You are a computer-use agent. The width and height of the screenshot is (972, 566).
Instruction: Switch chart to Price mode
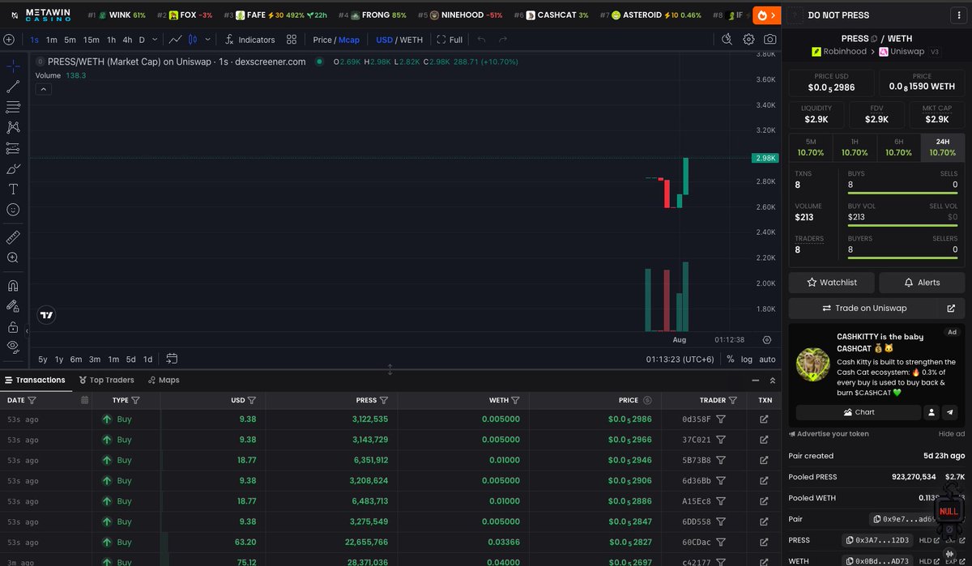322,40
